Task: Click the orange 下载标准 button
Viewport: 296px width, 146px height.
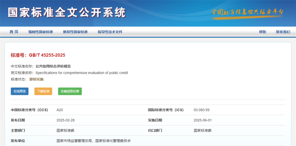Action: coord(43,91)
